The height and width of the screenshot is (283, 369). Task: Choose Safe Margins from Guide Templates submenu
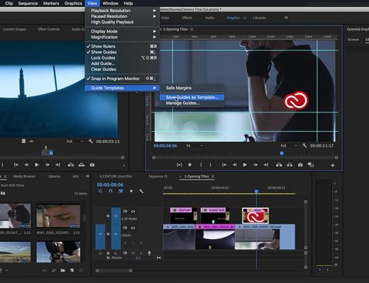pos(179,88)
